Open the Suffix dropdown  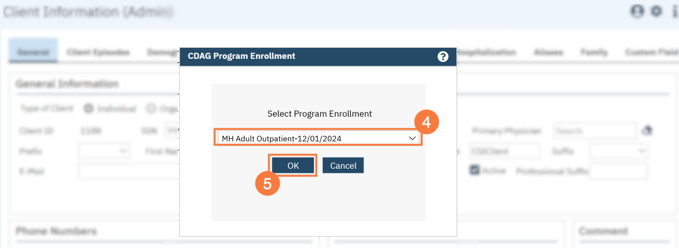(618, 151)
